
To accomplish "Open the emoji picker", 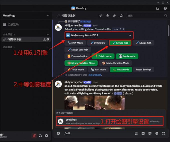I will 157,133.
